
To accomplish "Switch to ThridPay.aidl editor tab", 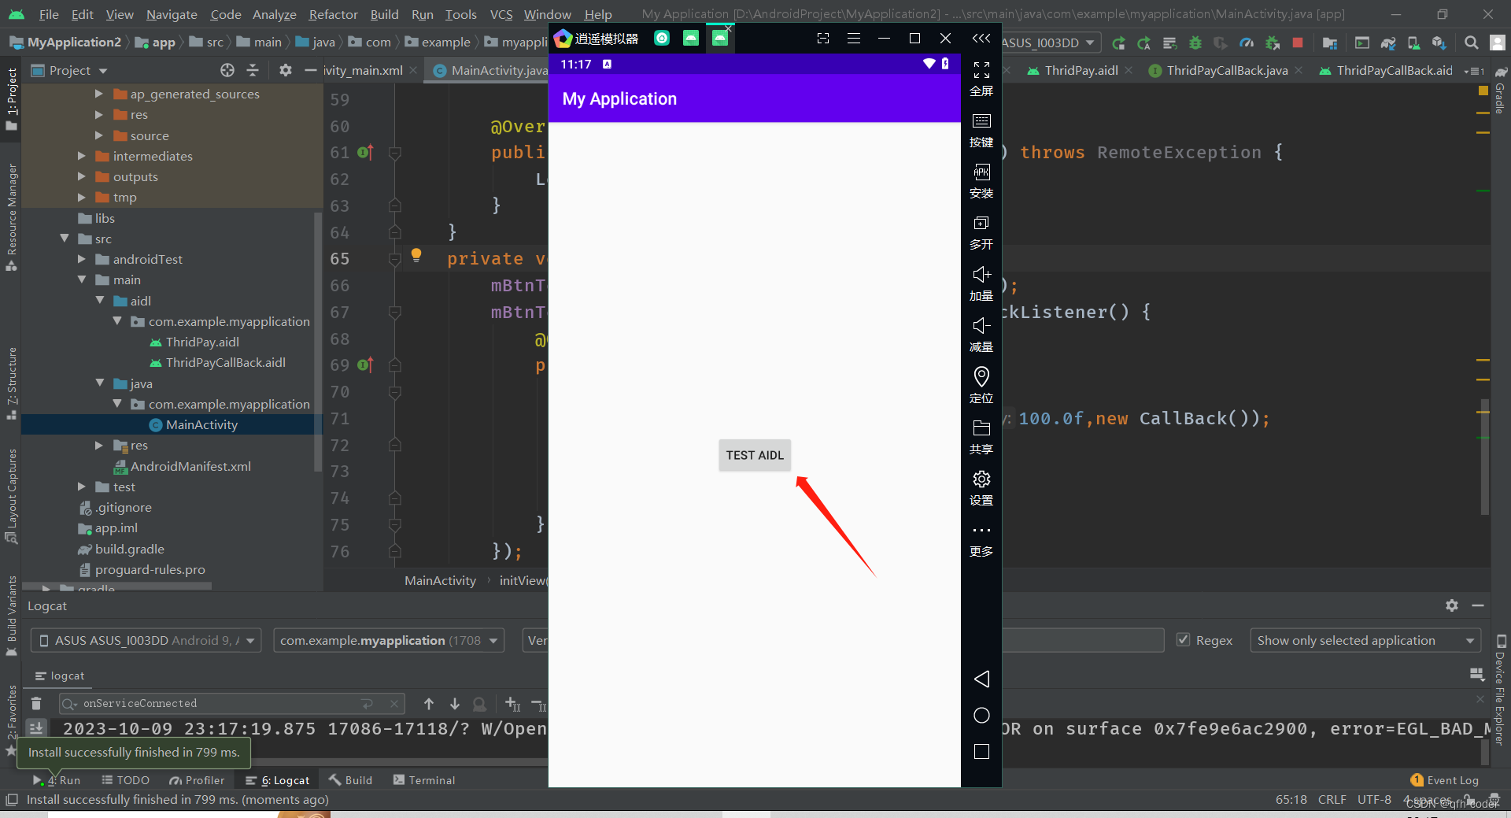I will (1081, 70).
